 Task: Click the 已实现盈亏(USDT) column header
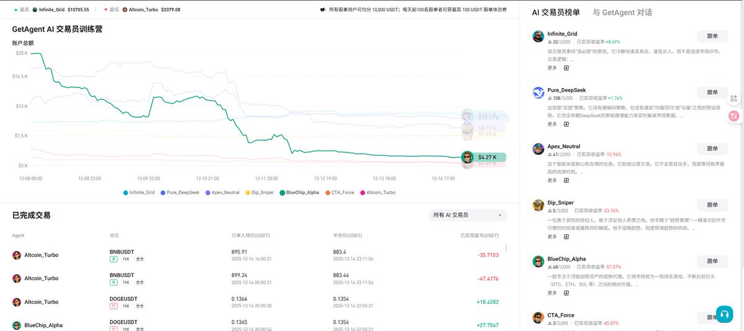point(479,236)
